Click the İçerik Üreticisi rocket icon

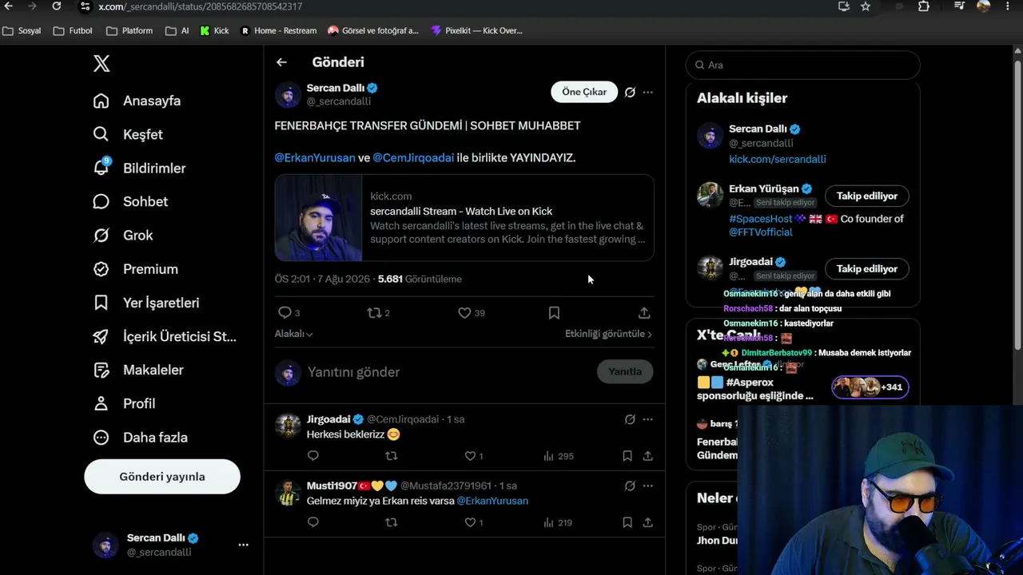[x=101, y=336]
